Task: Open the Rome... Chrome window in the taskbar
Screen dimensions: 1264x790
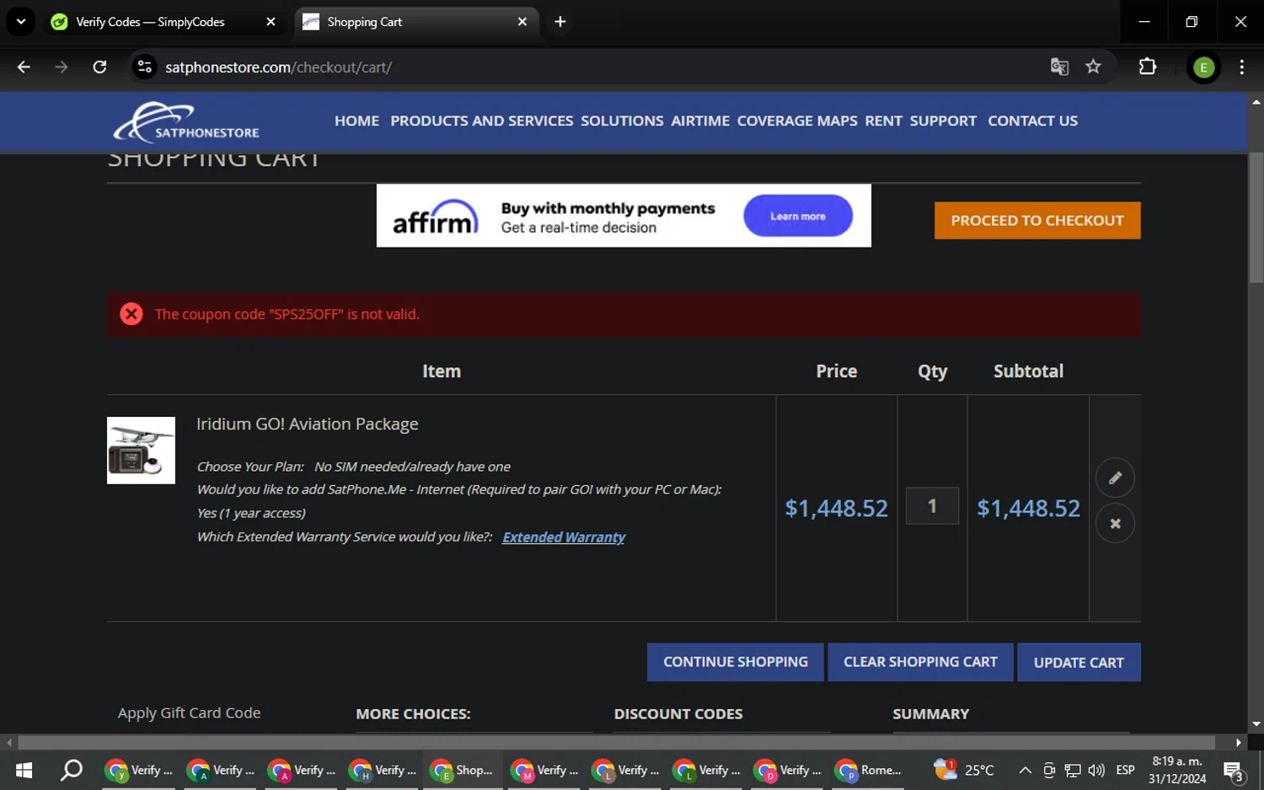Action: [868, 770]
